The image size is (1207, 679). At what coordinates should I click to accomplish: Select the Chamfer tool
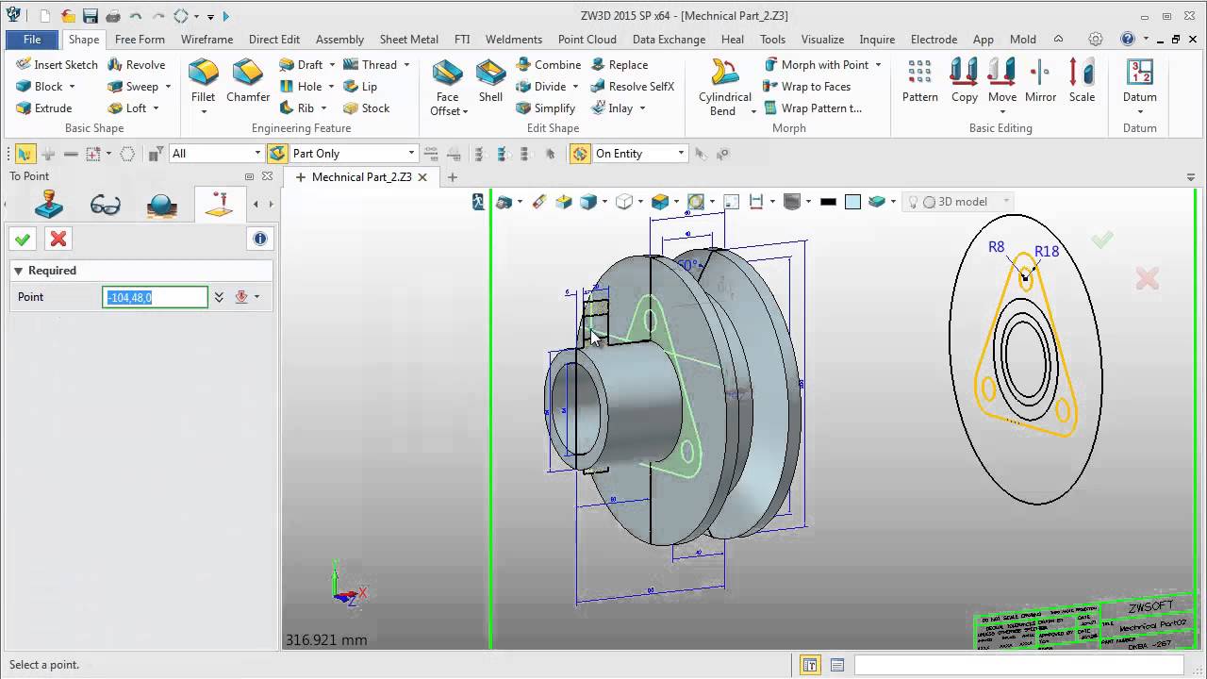248,81
